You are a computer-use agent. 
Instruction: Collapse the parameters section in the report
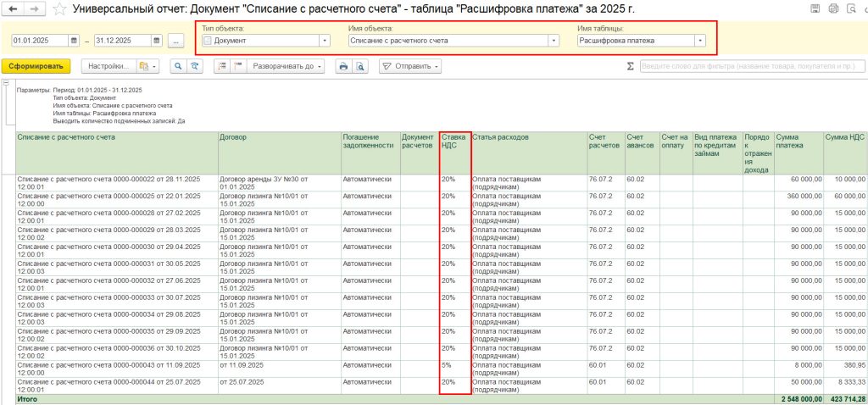coord(8,84)
